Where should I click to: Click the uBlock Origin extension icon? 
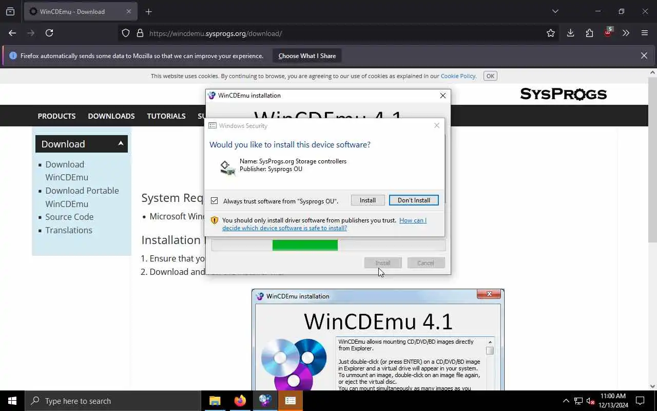tap(608, 32)
